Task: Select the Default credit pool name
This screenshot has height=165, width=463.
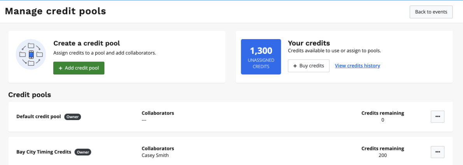Action: (x=39, y=117)
